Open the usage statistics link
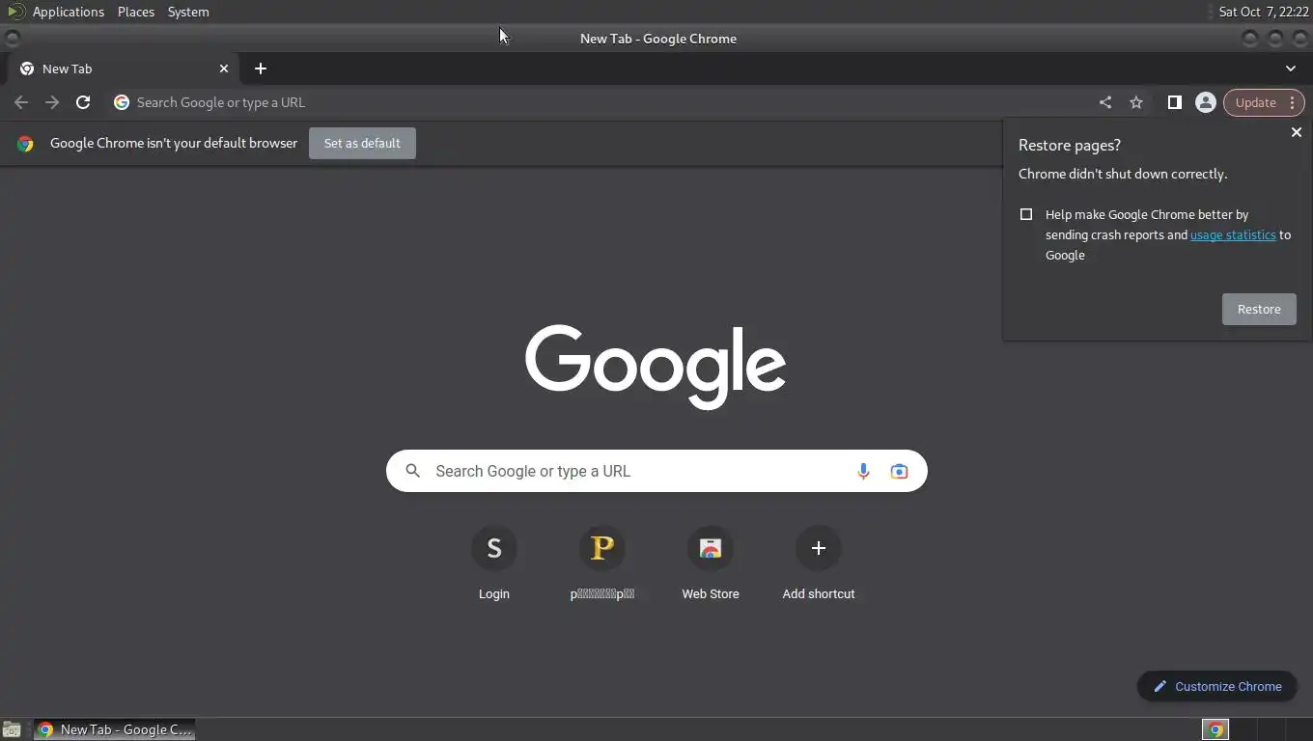This screenshot has width=1313, height=741. pos(1233,234)
